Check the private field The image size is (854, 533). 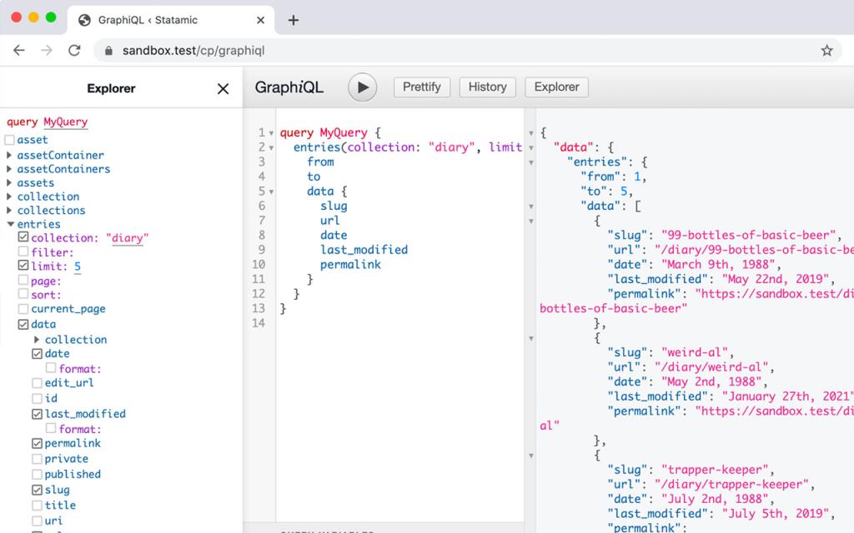click(x=37, y=459)
